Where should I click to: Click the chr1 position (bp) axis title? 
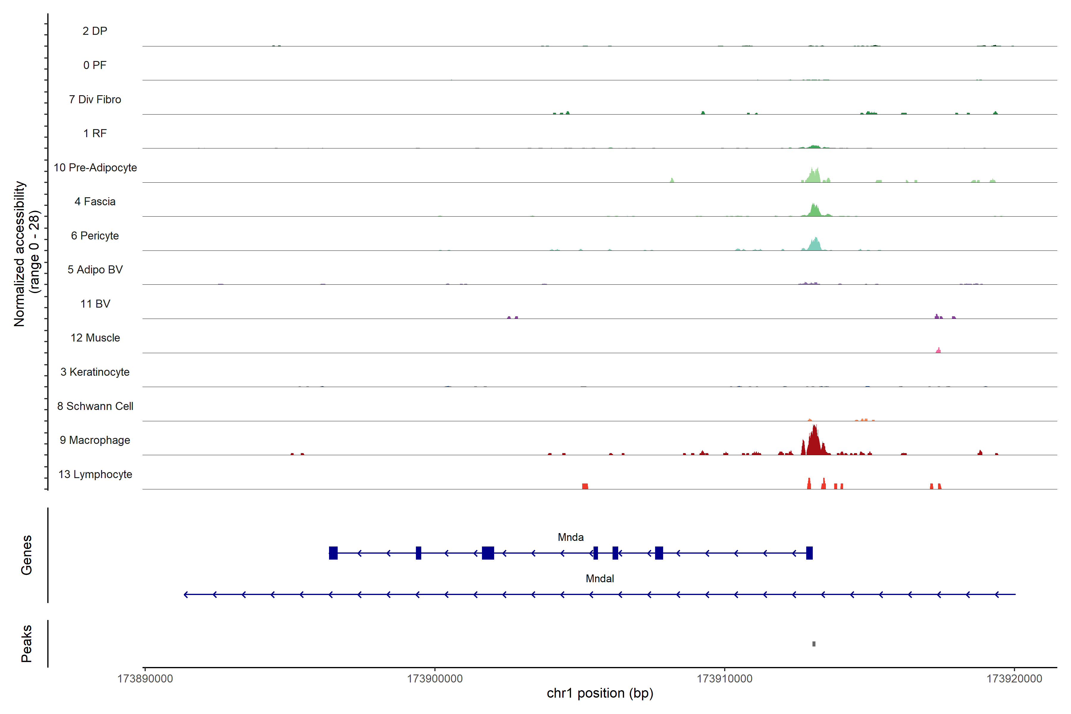point(600,693)
